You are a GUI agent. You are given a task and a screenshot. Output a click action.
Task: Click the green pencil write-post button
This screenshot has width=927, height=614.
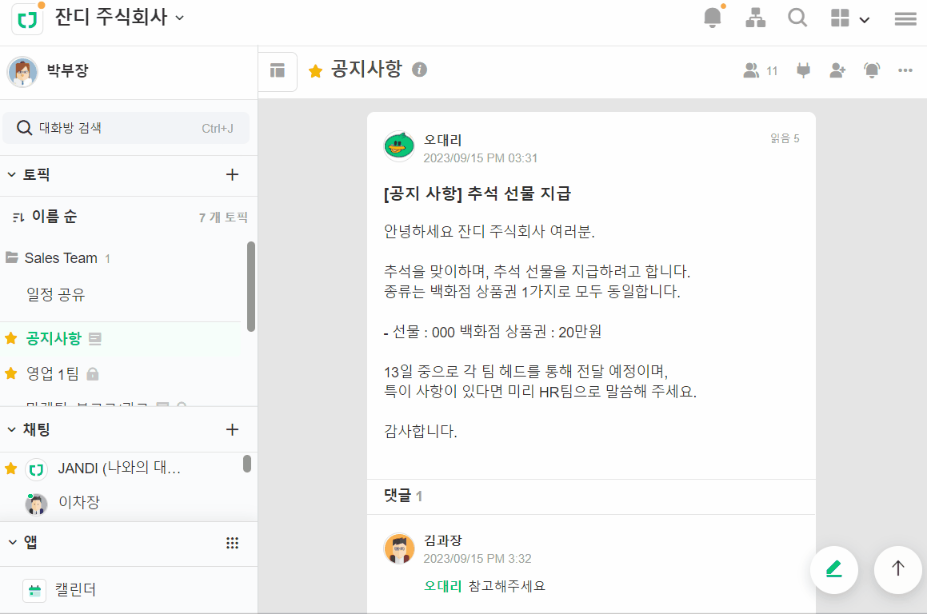(833, 570)
